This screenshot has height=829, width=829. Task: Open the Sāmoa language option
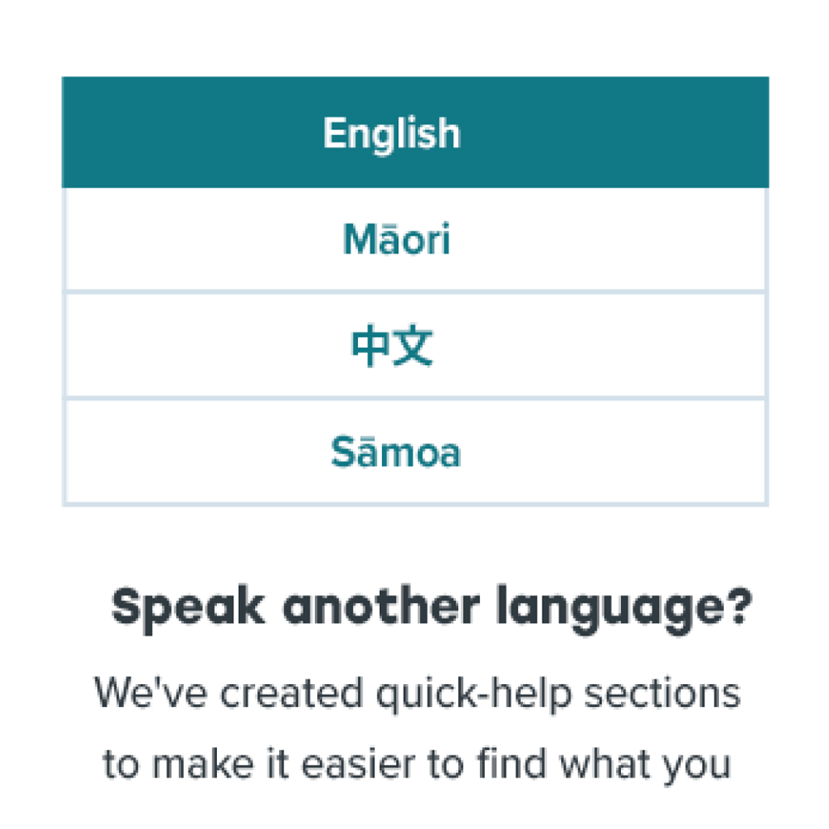[415, 453]
